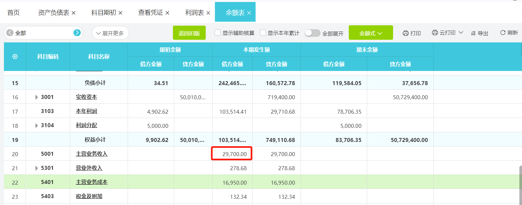Image resolution: width=522 pixels, height=205 pixels.
Task: Expand account 3001 实收资本 row
Action: click(36, 97)
